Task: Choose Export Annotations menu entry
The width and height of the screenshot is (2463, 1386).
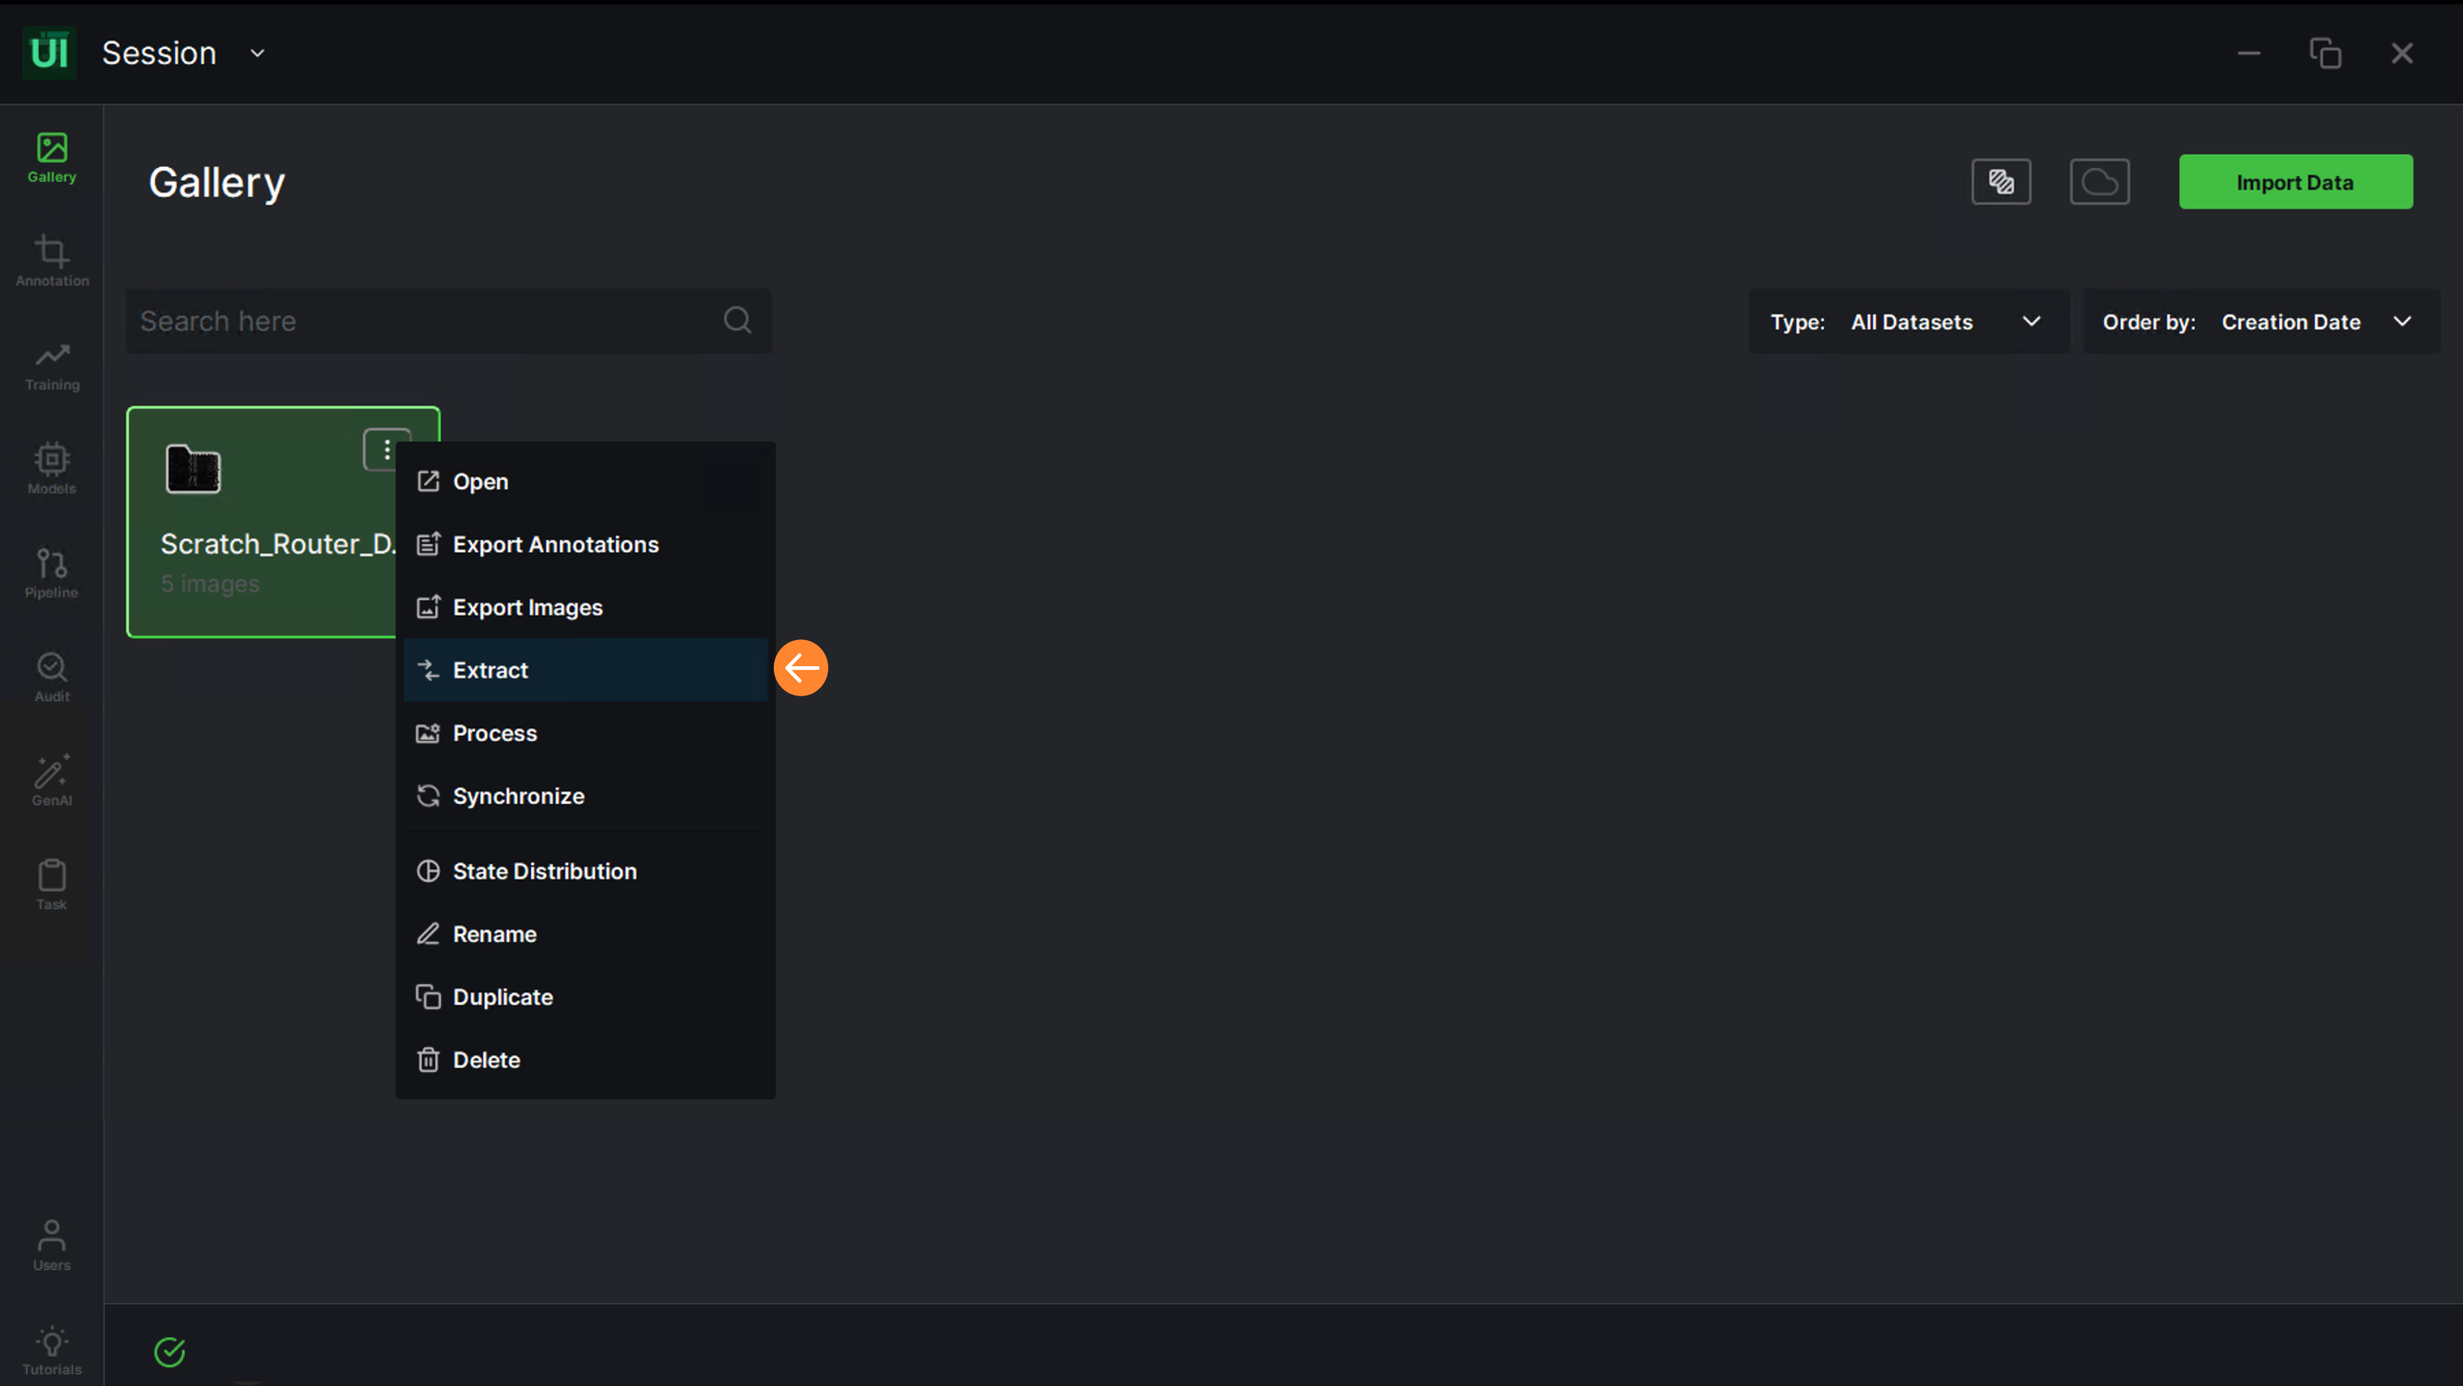Action: pyautogui.click(x=555, y=545)
